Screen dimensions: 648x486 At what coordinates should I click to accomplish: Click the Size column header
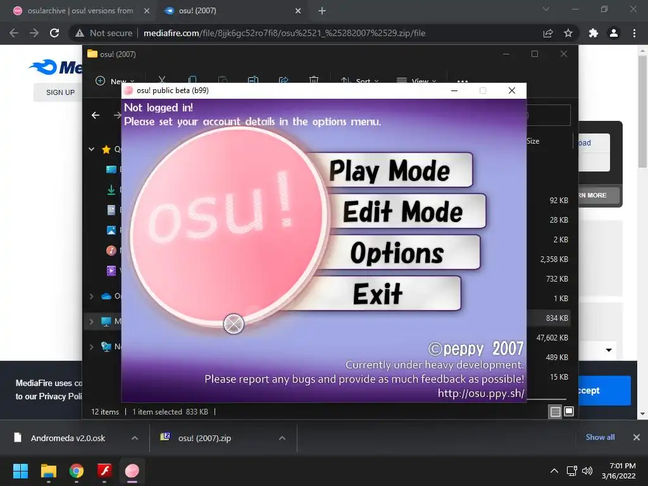point(533,141)
